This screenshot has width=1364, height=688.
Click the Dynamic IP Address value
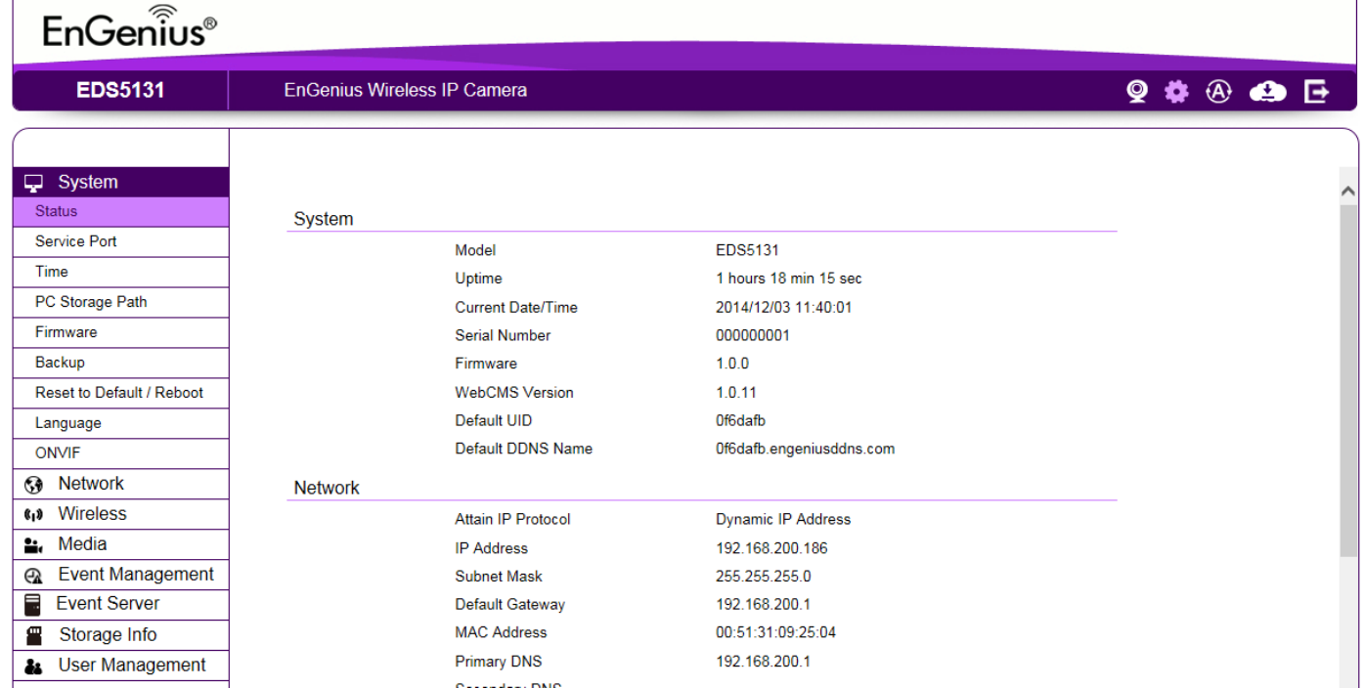click(783, 520)
